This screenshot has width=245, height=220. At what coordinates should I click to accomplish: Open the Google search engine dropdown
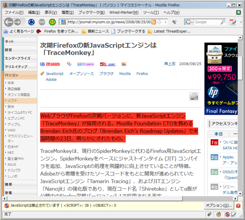pos(189,22)
